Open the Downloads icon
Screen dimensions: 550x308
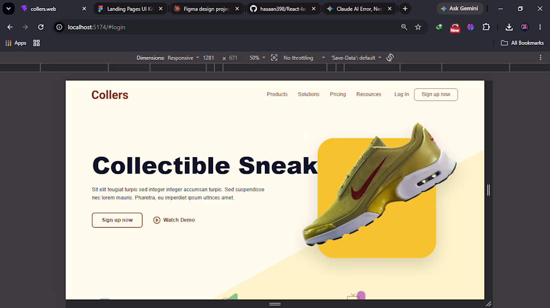pyautogui.click(x=509, y=27)
